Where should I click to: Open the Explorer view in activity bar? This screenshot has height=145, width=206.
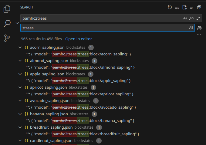pos(7,9)
